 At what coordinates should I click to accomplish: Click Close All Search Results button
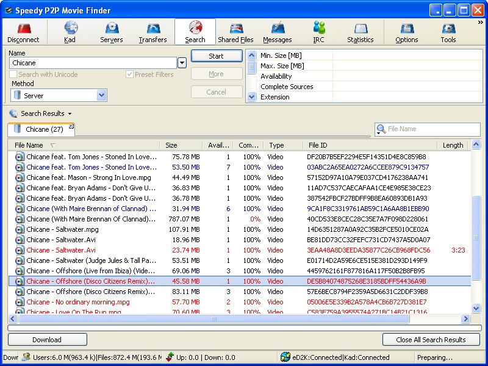(x=431, y=340)
